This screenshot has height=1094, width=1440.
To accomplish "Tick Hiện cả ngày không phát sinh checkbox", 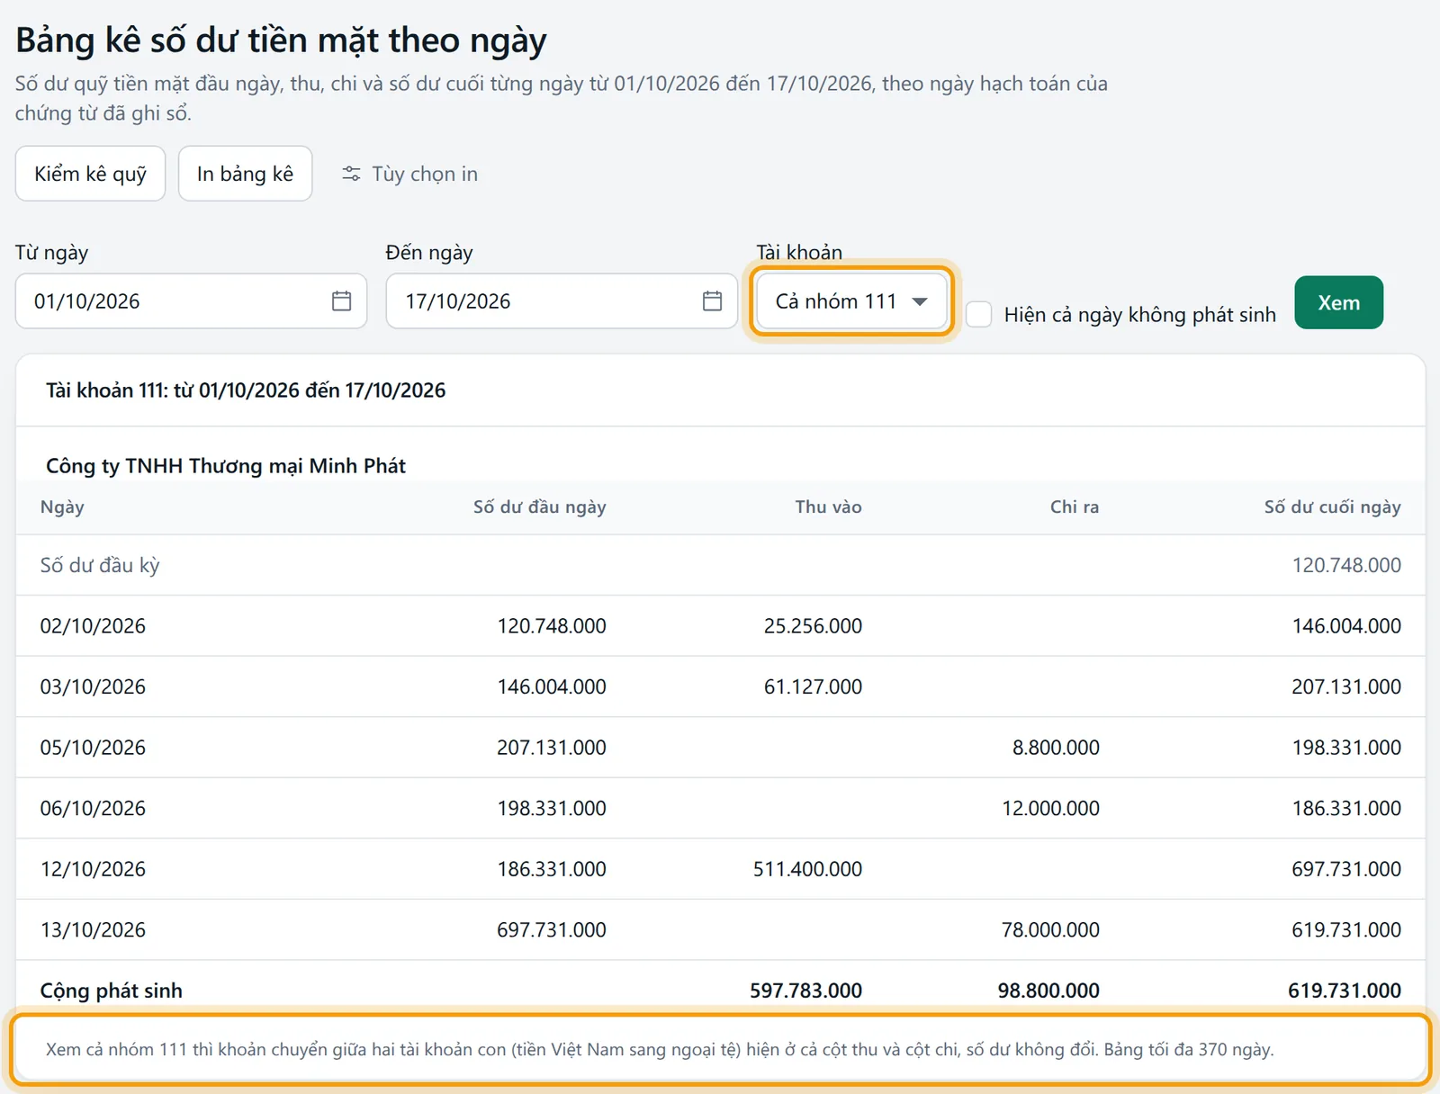I will tap(979, 315).
